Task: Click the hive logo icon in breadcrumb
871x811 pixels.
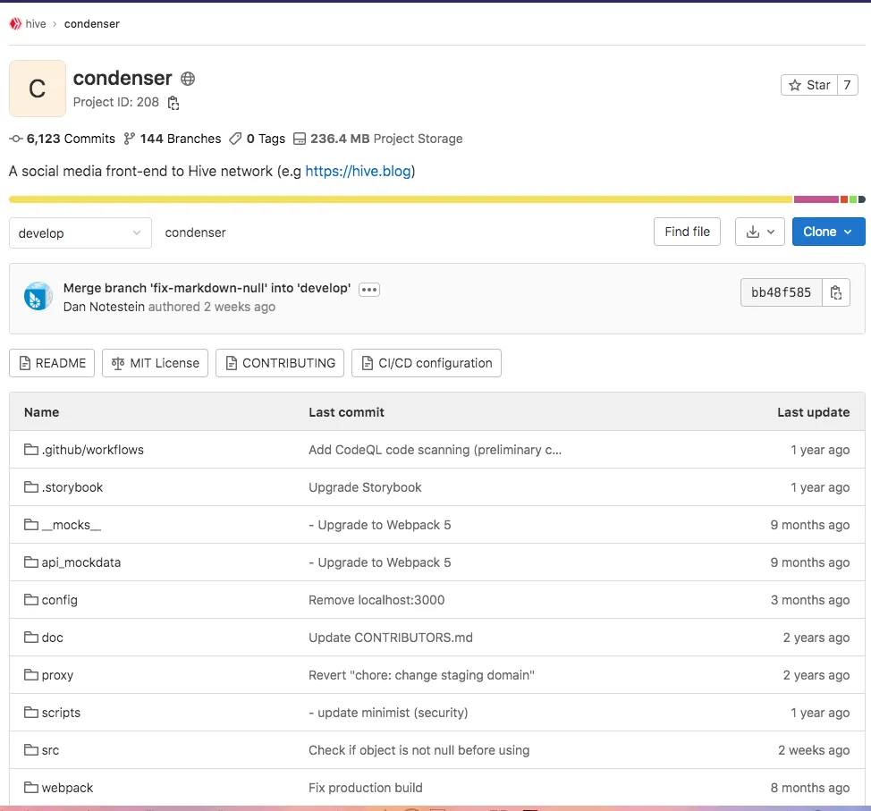Action: coord(15,24)
